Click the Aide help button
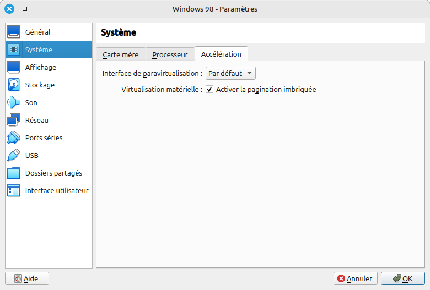Screen dimensions: 430x290 pos(27,278)
